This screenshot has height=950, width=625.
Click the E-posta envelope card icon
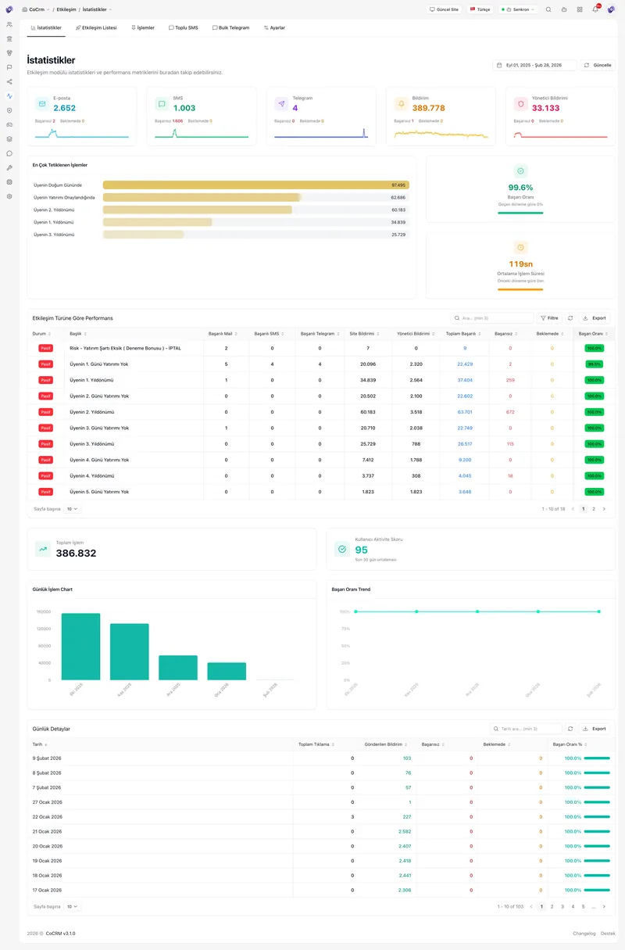click(42, 103)
